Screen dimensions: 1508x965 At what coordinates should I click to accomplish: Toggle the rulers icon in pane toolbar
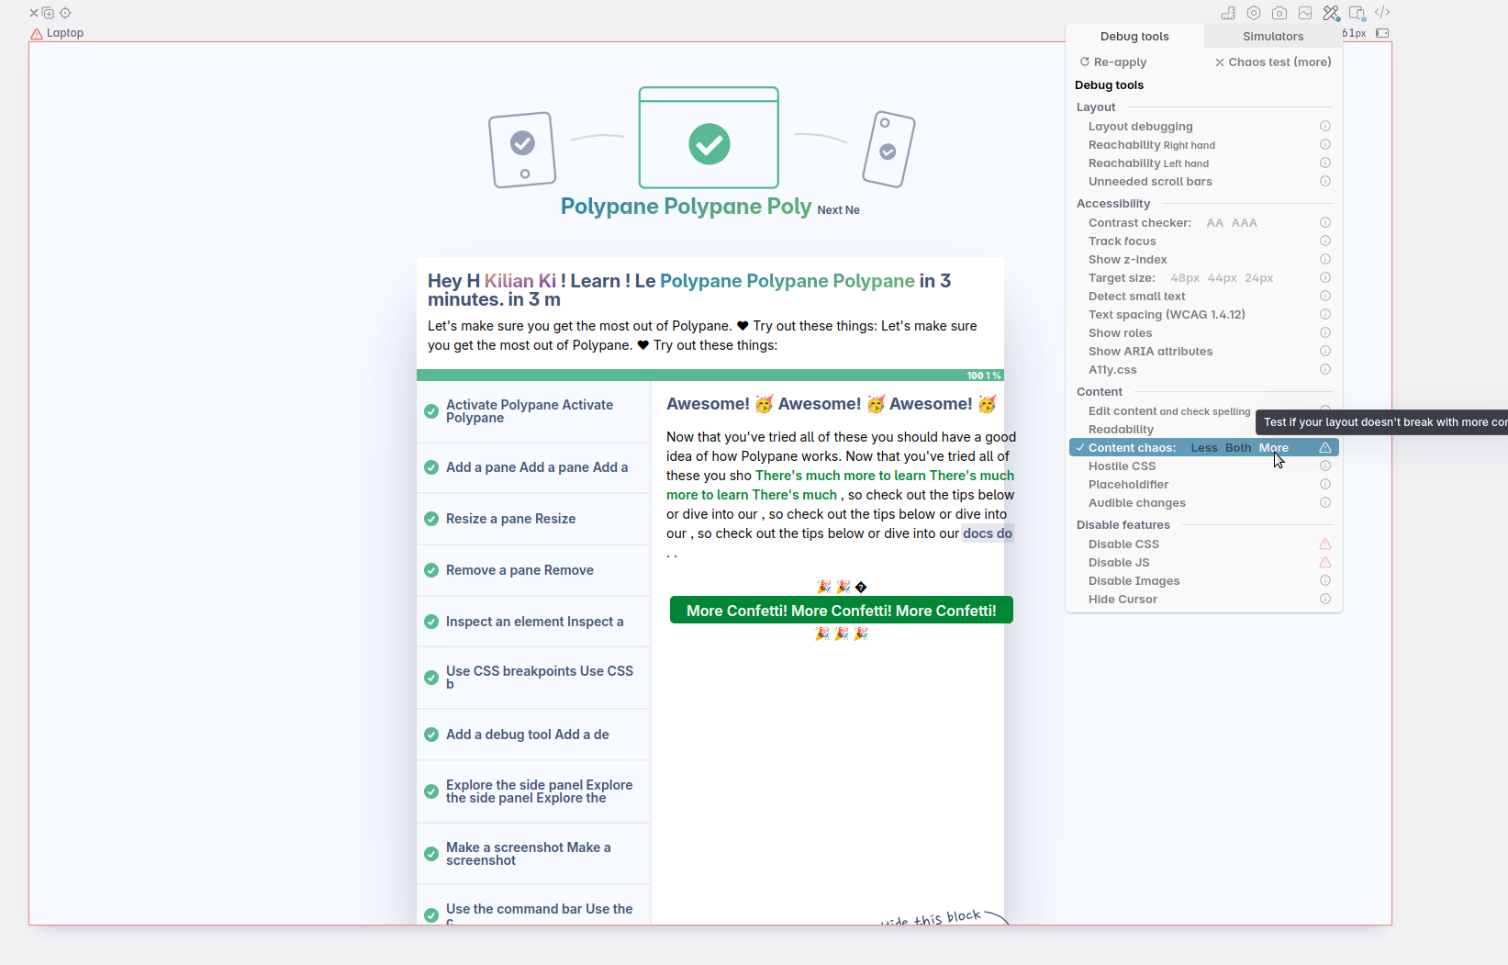pyautogui.click(x=1228, y=13)
